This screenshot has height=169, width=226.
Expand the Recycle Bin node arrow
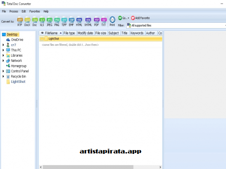[3, 77]
